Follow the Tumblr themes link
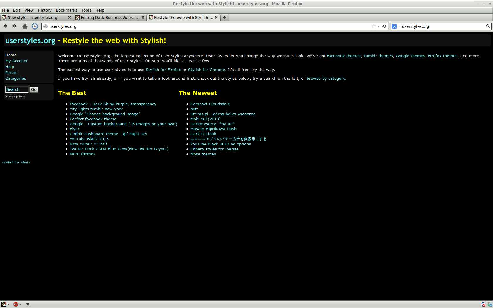Image resolution: width=493 pixels, height=308 pixels. coord(378,56)
